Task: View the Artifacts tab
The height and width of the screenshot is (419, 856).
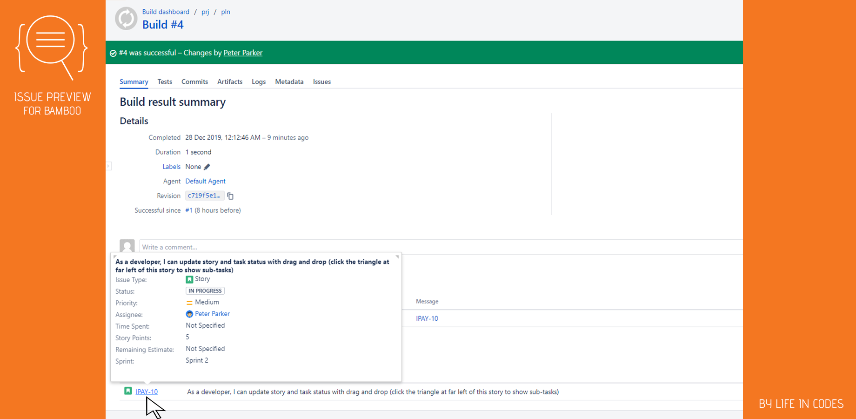Action: click(230, 82)
